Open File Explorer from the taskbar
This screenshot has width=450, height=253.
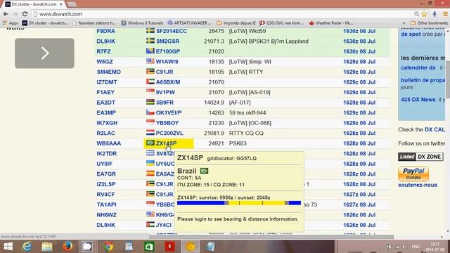click(x=47, y=247)
